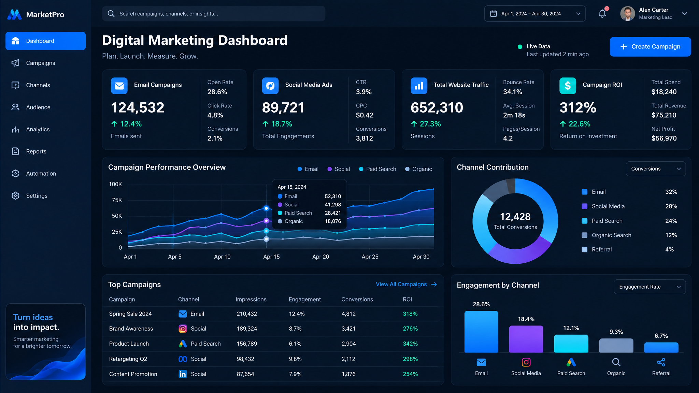Click the Campaign ROI dollar icon
Image resolution: width=699 pixels, height=393 pixels.
[x=568, y=86]
